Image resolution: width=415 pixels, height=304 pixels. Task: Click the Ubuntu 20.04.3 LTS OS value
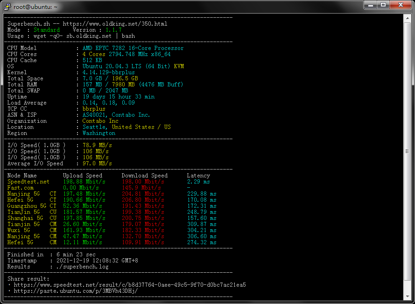133,66
